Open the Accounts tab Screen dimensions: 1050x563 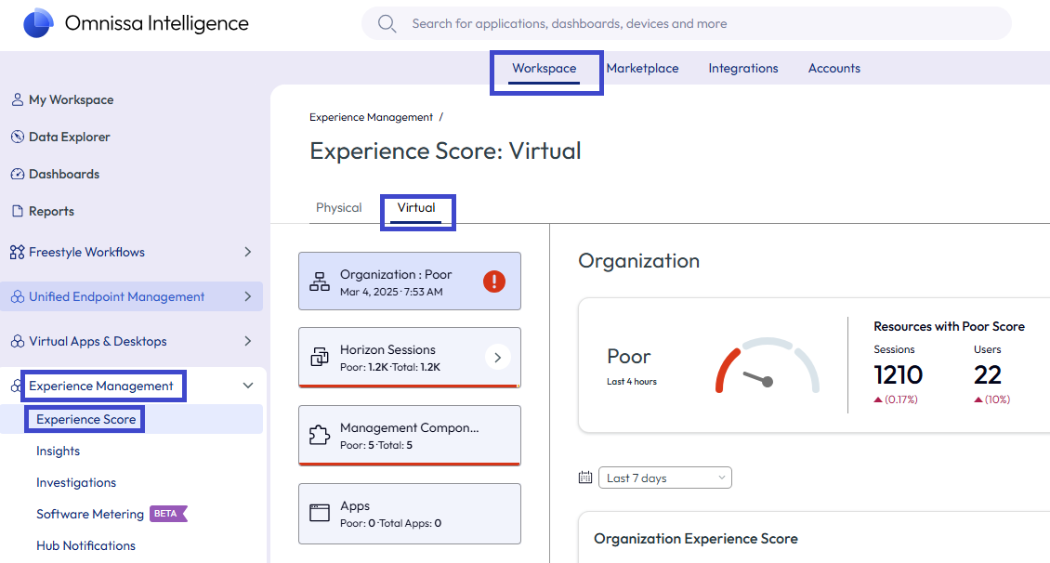(x=833, y=68)
